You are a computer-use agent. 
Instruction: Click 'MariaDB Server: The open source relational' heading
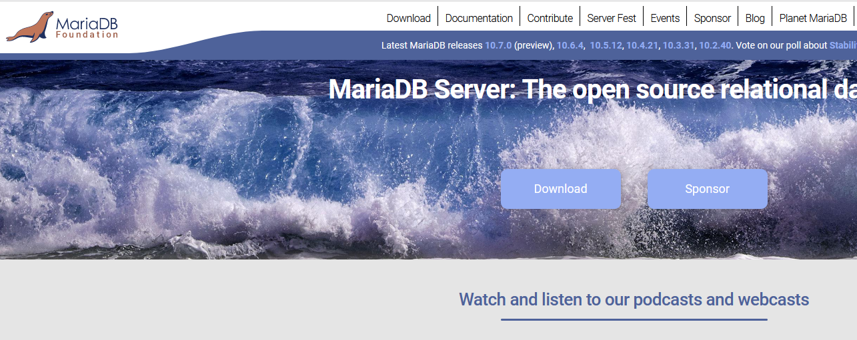tap(593, 89)
